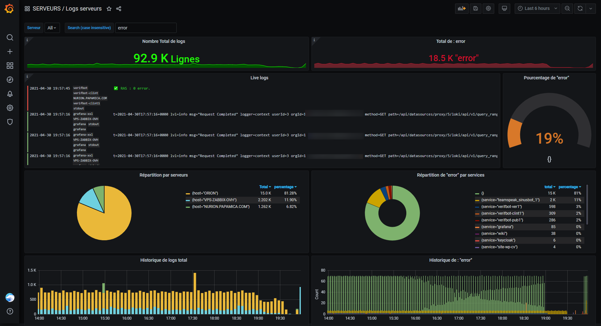Image resolution: width=601 pixels, height=326 pixels.
Task: Open dashboard settings gear in top toolbar
Action: point(488,9)
